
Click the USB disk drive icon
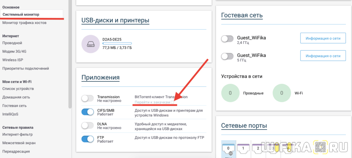click(x=91, y=45)
